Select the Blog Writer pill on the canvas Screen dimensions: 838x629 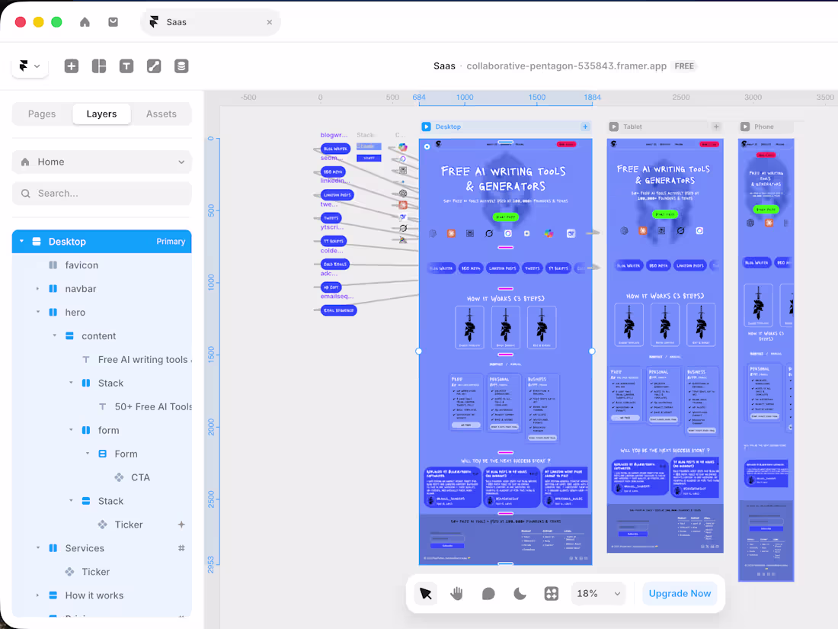[335, 149]
